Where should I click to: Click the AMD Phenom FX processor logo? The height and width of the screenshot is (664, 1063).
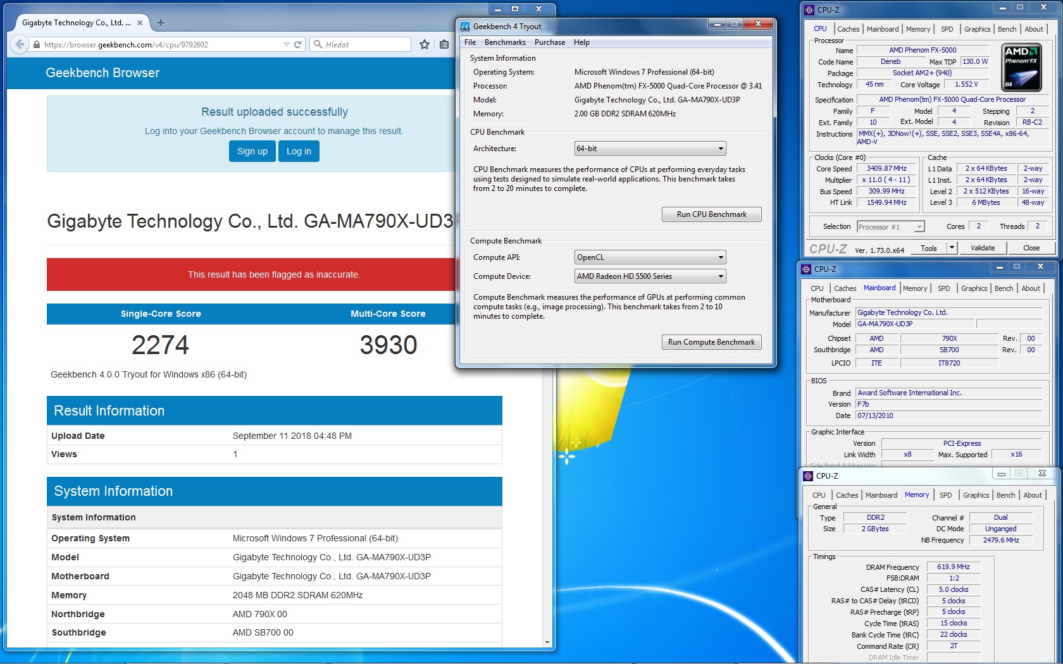1022,67
